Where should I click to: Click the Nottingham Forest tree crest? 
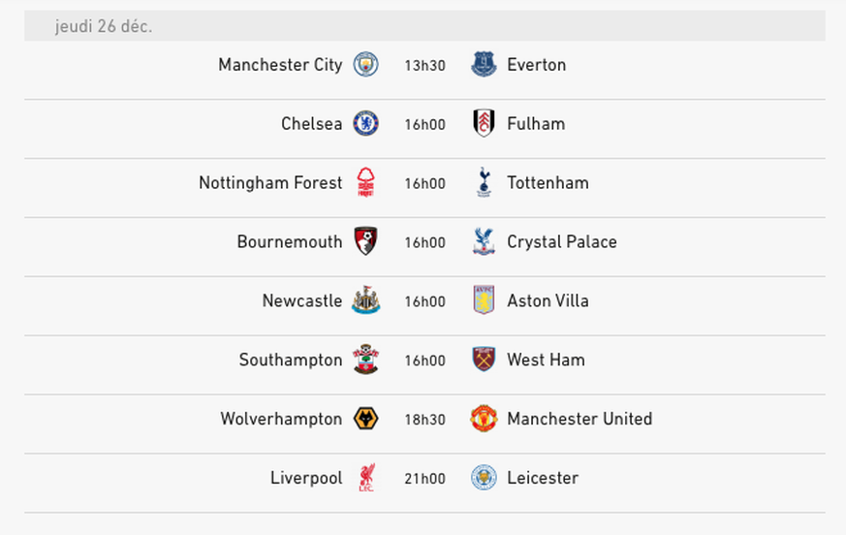365,182
